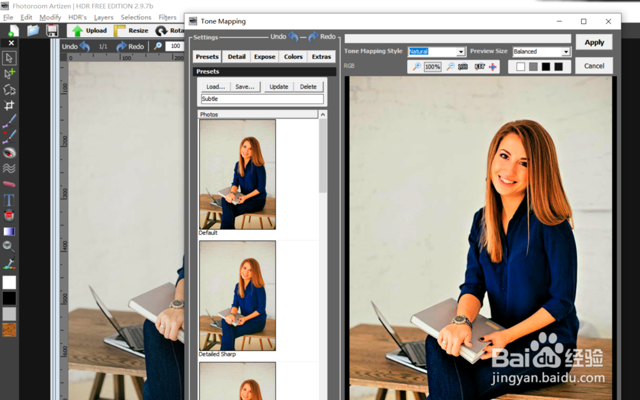Select the paintbrush tool
Viewport: 640px width, 400px height.
click(x=9, y=121)
